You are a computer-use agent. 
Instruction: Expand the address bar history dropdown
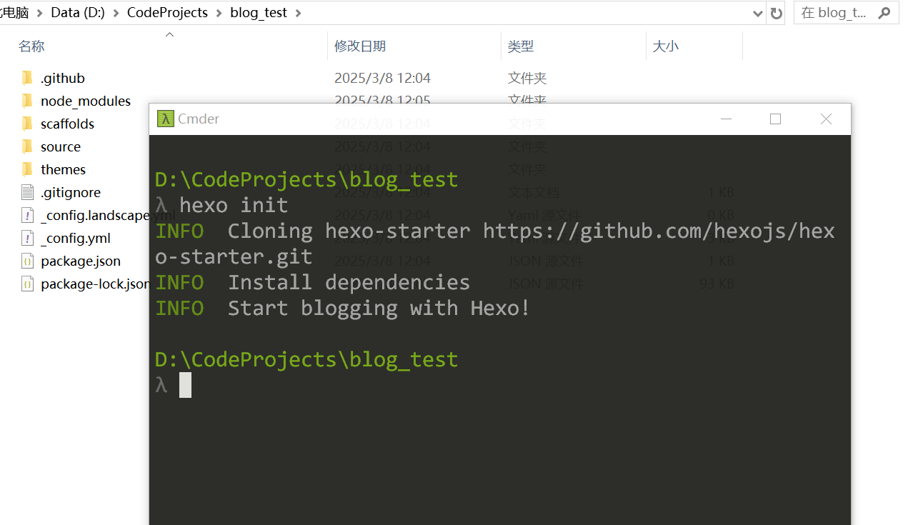click(x=758, y=13)
